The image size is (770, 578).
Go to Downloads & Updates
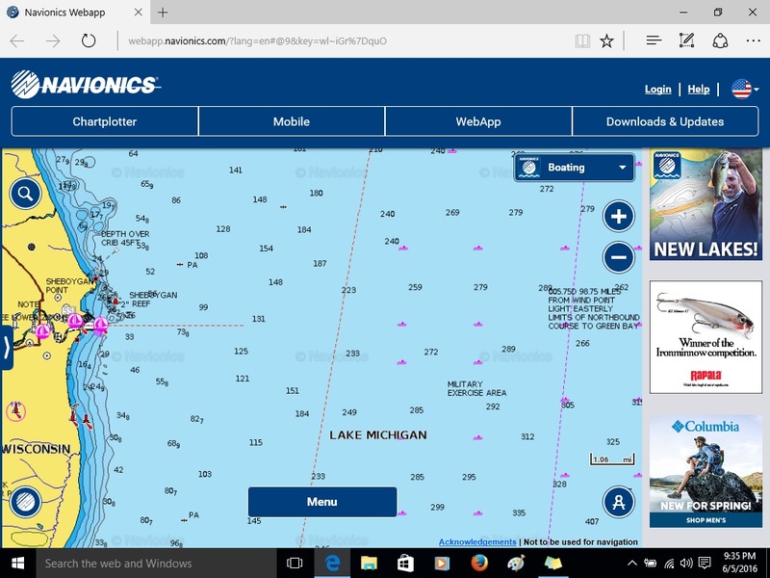point(665,121)
